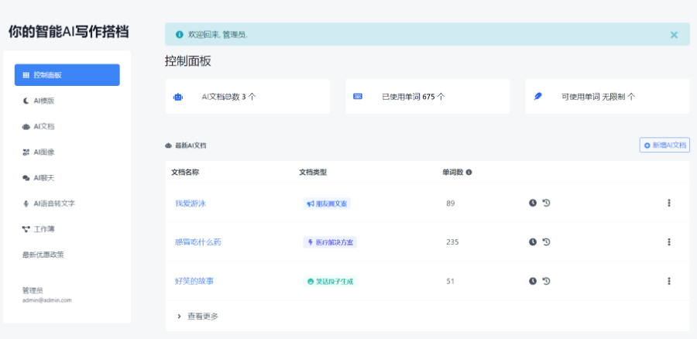The image size is (697, 339).
Task: Click the admin@admin.com email text
Action: pos(46,300)
